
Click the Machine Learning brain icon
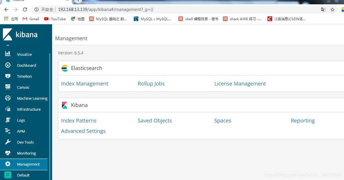pos(8,98)
